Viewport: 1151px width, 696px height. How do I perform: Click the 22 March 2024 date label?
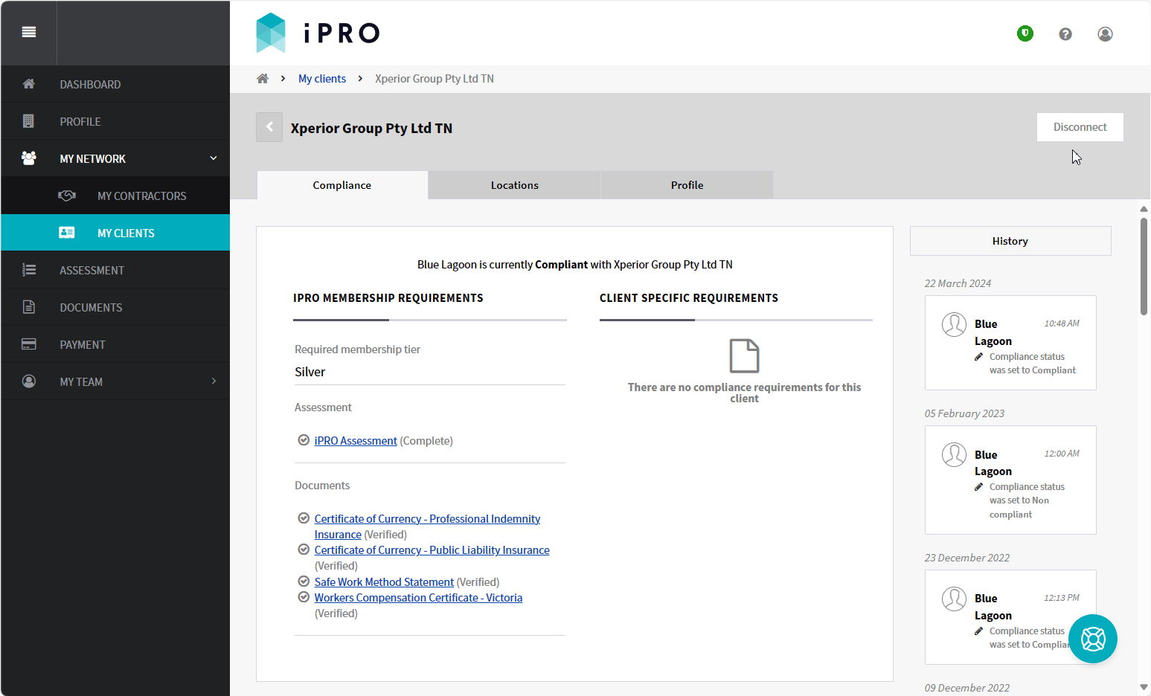tap(958, 283)
